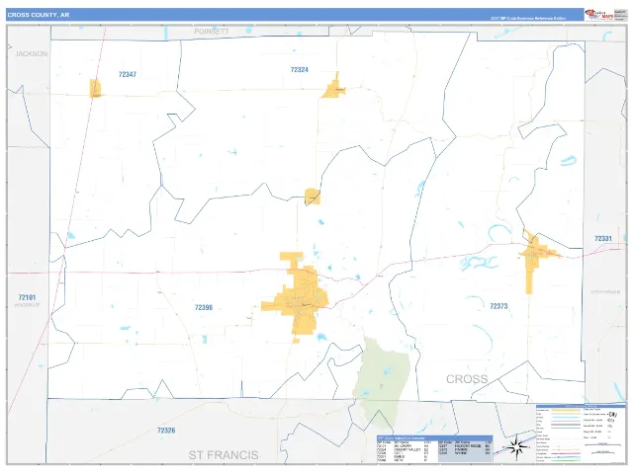Image resolution: width=633 pixels, height=474 pixels.
Task: Click the CROSS COUNTY, AR map title
Action: pos(39,15)
